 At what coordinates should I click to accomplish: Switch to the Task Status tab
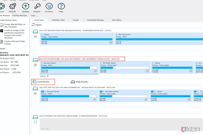[x=117, y=20]
